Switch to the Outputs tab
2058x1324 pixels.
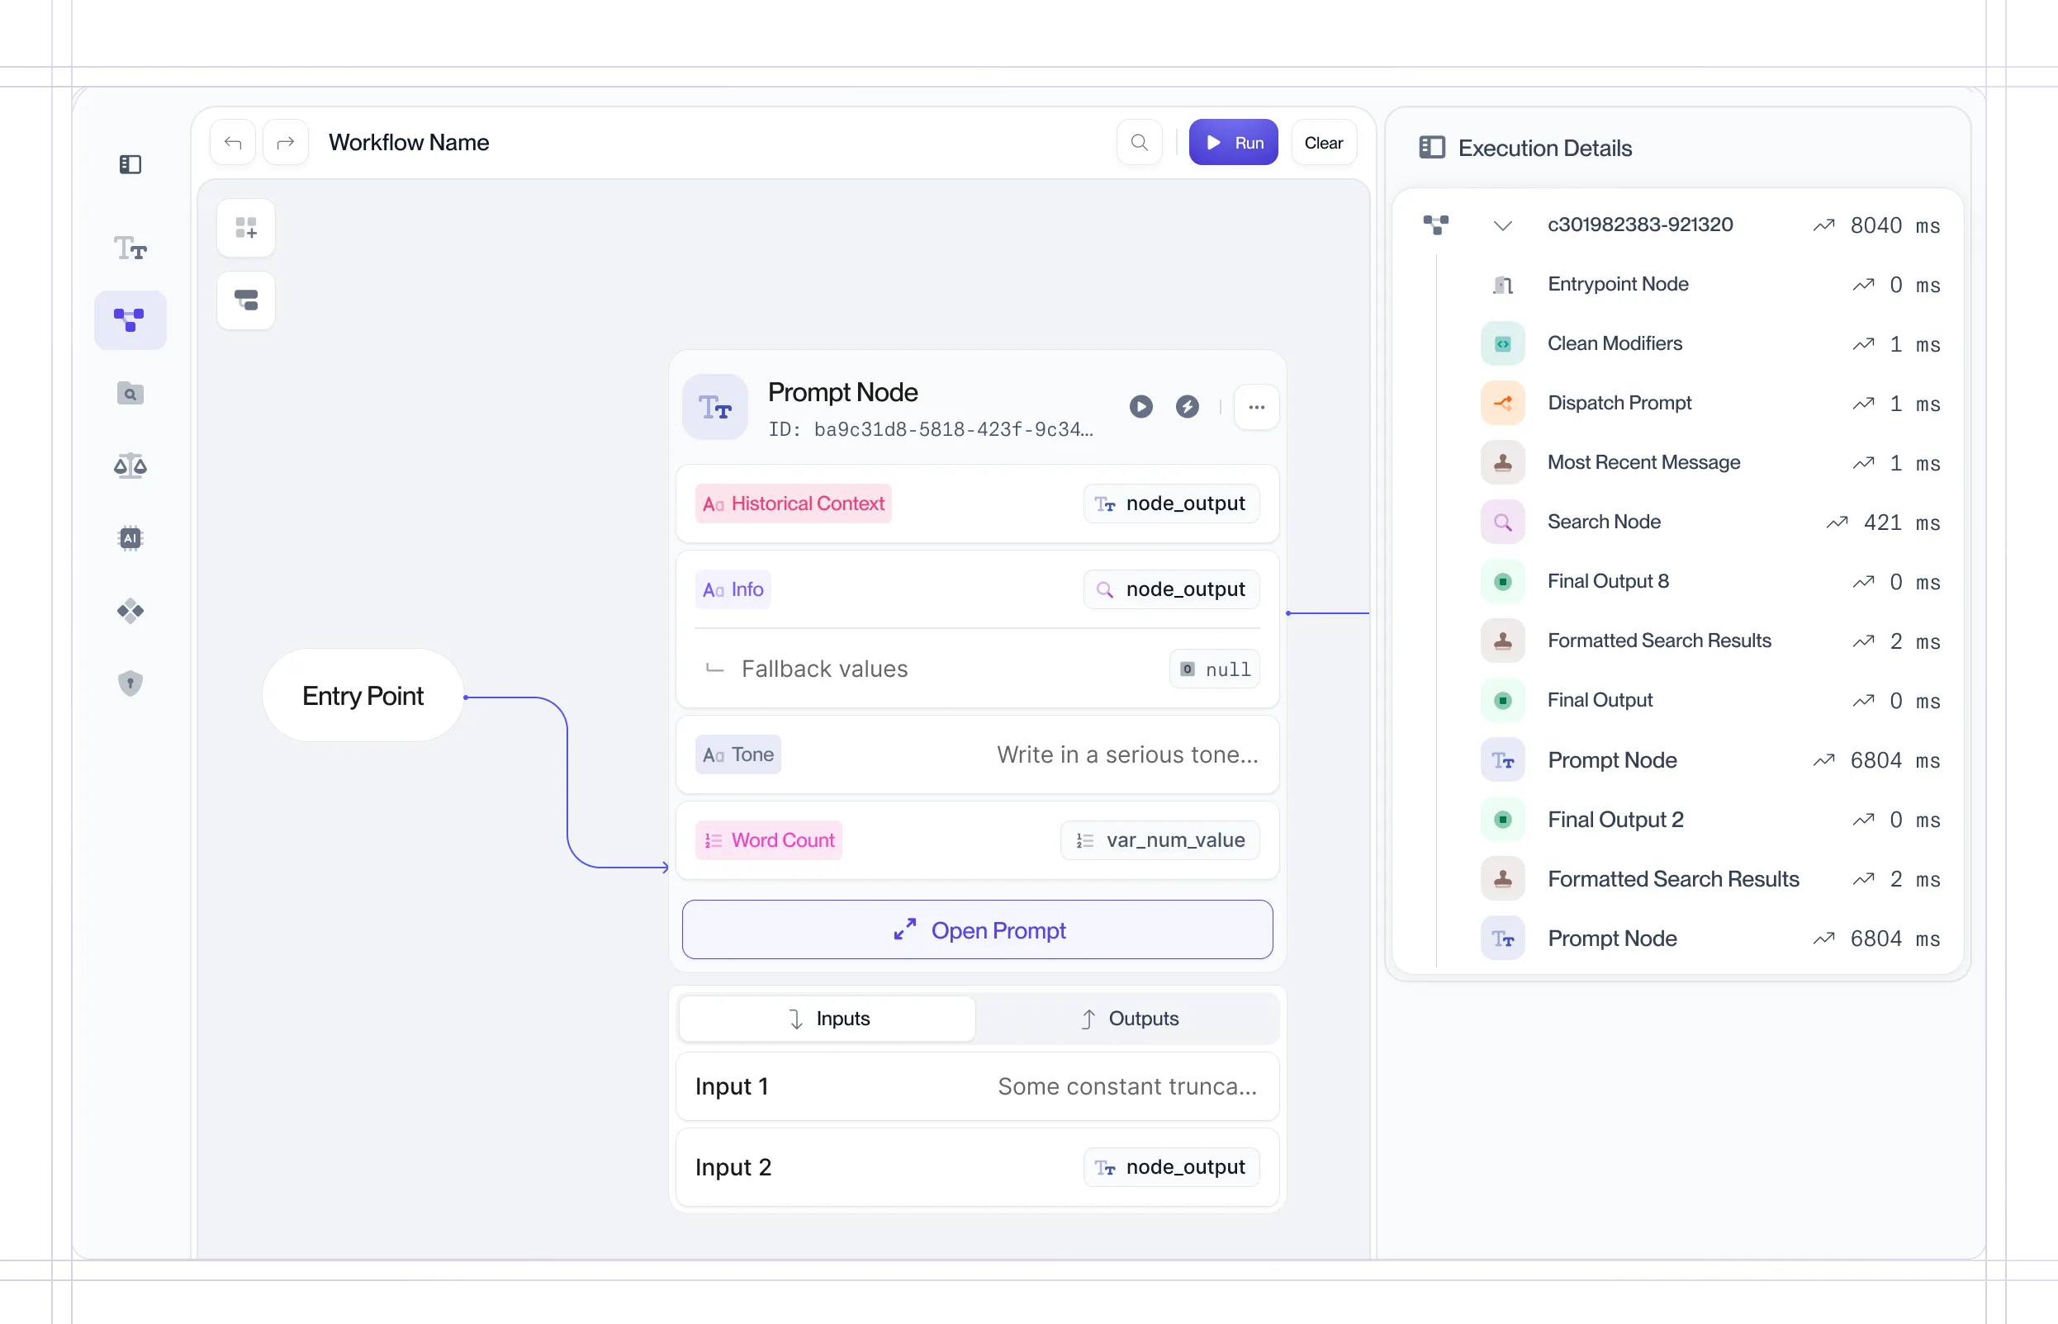pos(1127,1019)
